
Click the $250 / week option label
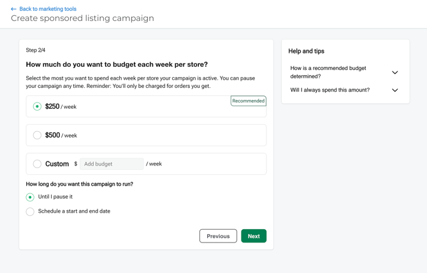pos(61,107)
